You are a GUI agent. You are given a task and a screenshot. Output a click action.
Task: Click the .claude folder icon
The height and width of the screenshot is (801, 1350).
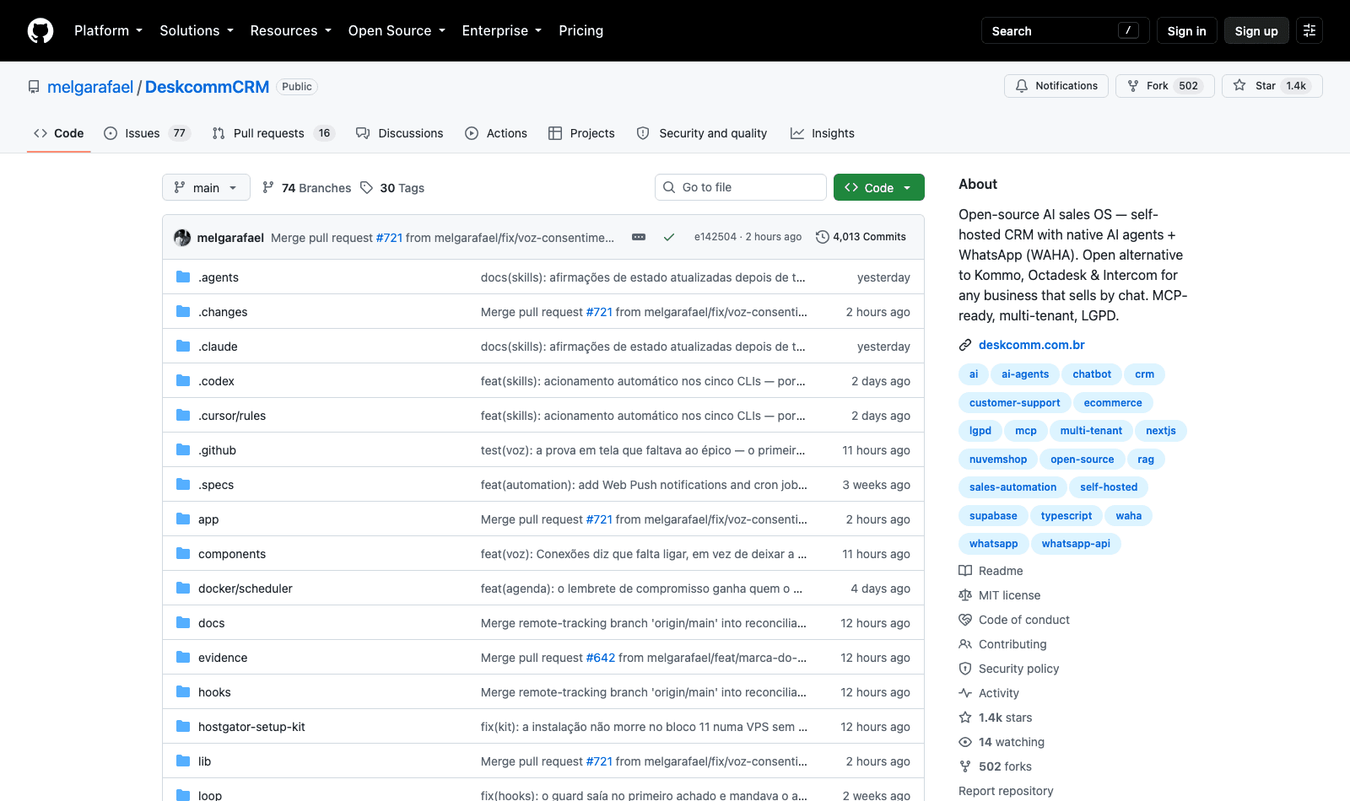click(183, 346)
